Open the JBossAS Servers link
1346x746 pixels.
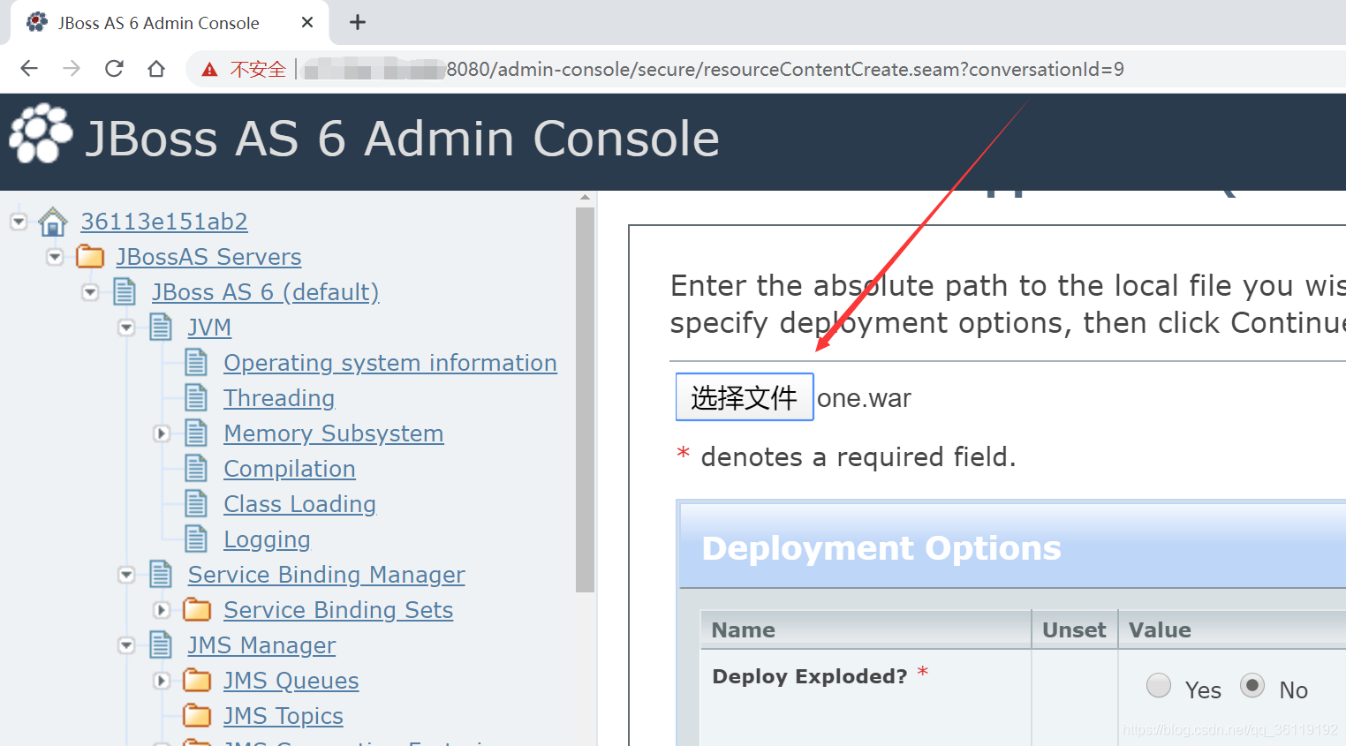pyautogui.click(x=208, y=257)
